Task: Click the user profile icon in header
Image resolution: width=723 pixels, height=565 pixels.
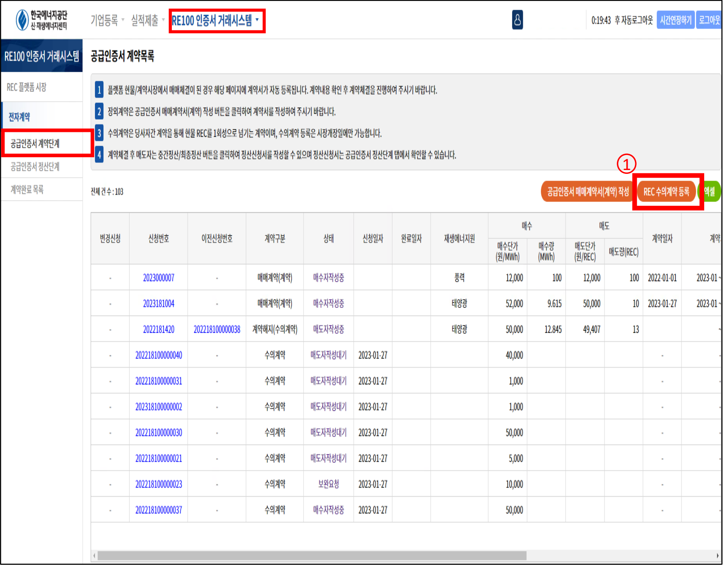Action: (x=517, y=20)
